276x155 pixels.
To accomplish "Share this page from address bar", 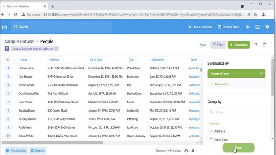I will (249, 15).
